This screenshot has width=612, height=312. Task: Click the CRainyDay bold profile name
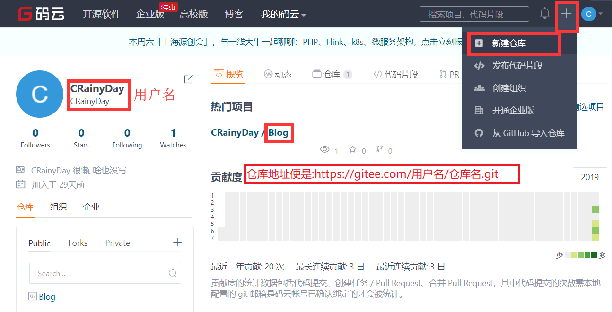[97, 88]
